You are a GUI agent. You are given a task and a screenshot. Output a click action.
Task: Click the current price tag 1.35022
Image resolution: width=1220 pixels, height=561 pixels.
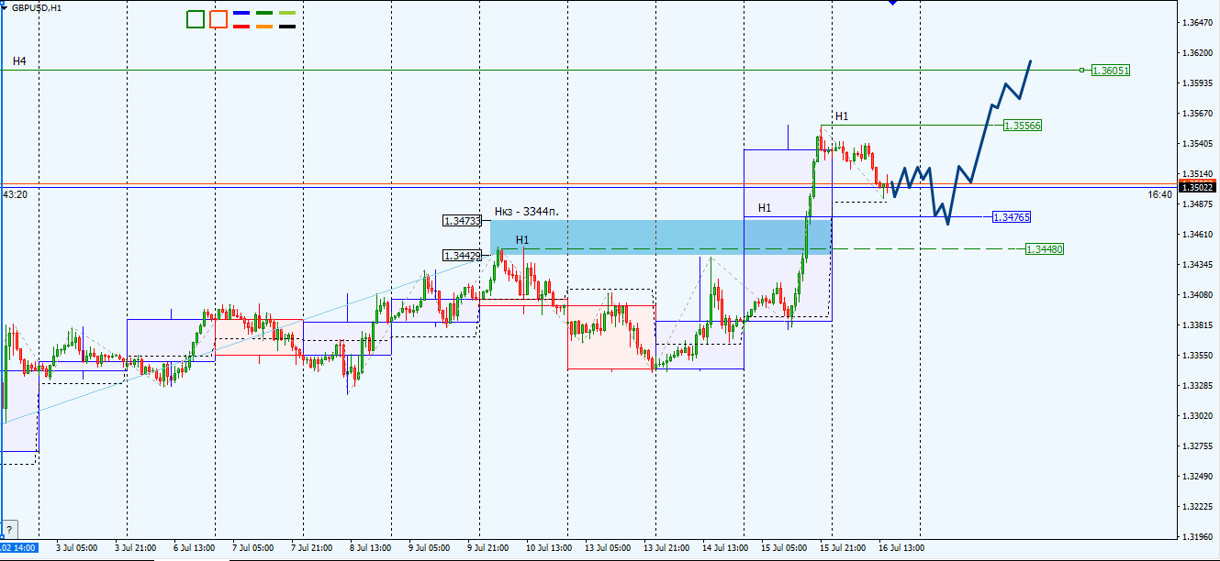click(x=1199, y=187)
